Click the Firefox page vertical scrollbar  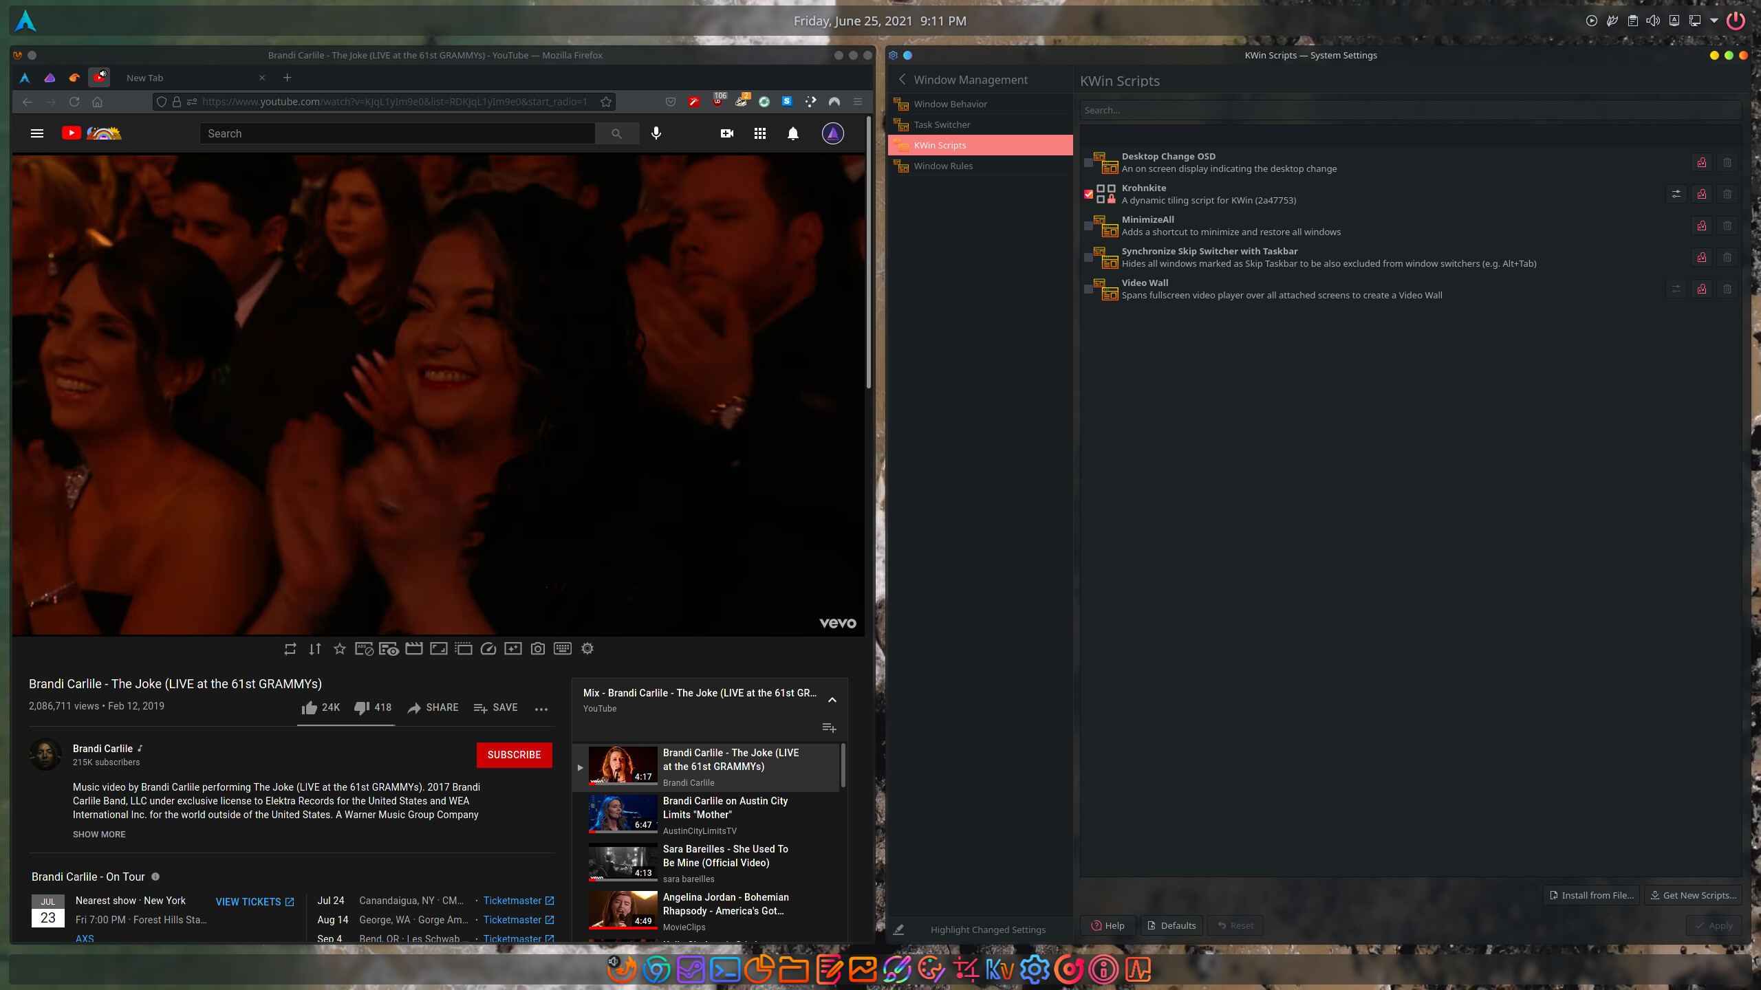pos(869,253)
